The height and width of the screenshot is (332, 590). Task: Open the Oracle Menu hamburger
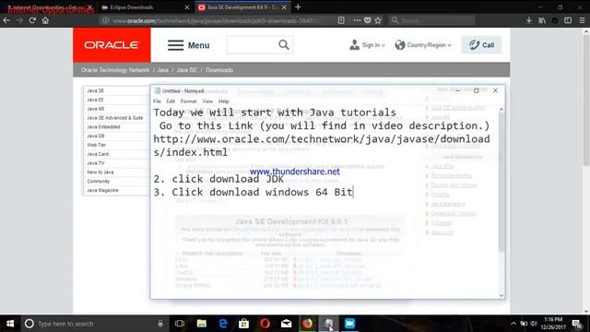click(x=188, y=45)
